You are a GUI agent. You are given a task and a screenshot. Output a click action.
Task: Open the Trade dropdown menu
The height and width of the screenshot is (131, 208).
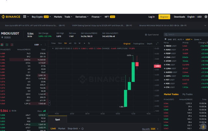pos(68,17)
